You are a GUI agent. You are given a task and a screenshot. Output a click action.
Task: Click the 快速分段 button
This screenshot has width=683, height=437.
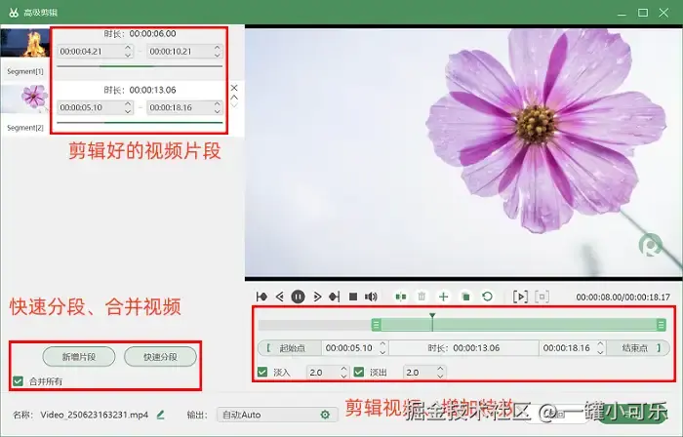pos(160,357)
